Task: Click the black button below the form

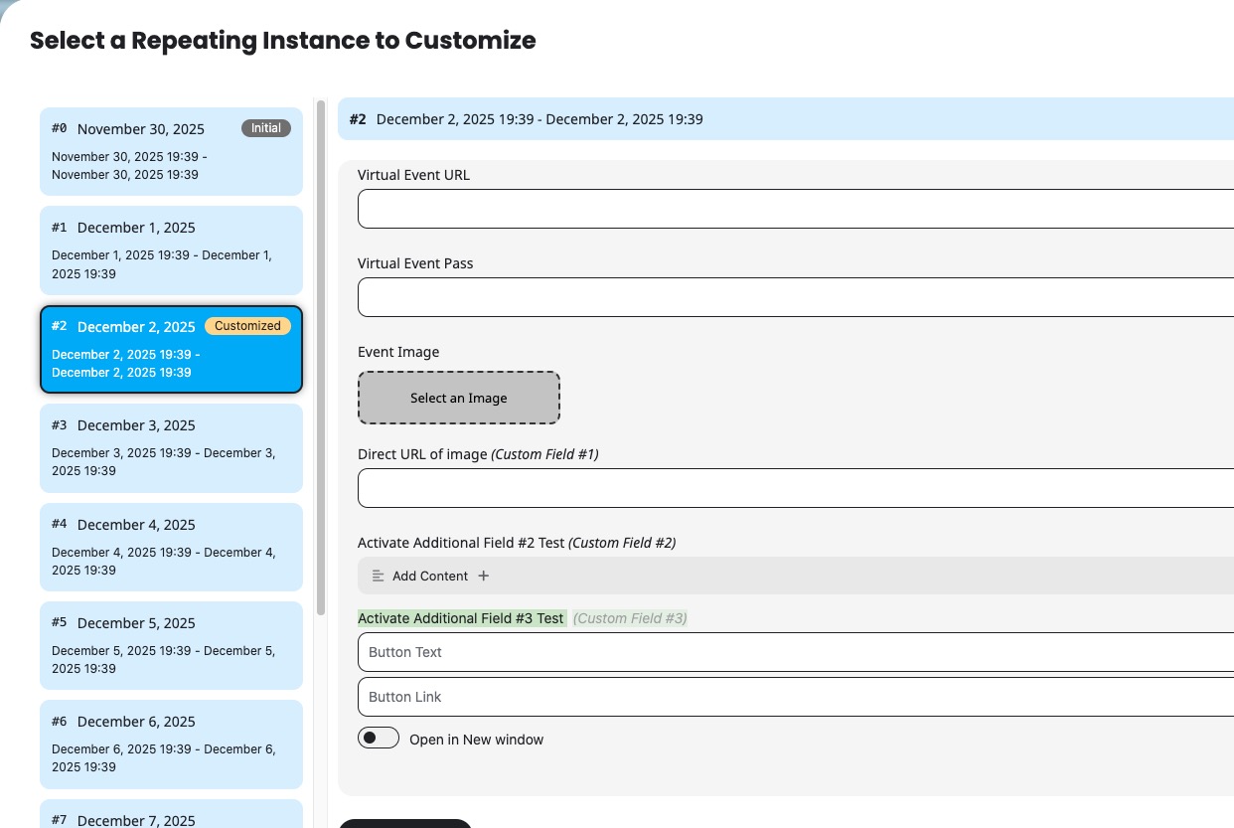Action: (x=405, y=823)
